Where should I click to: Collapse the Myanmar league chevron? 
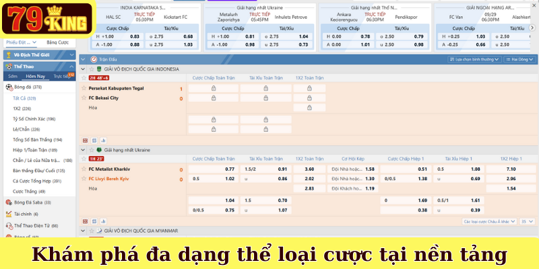click(x=83, y=231)
